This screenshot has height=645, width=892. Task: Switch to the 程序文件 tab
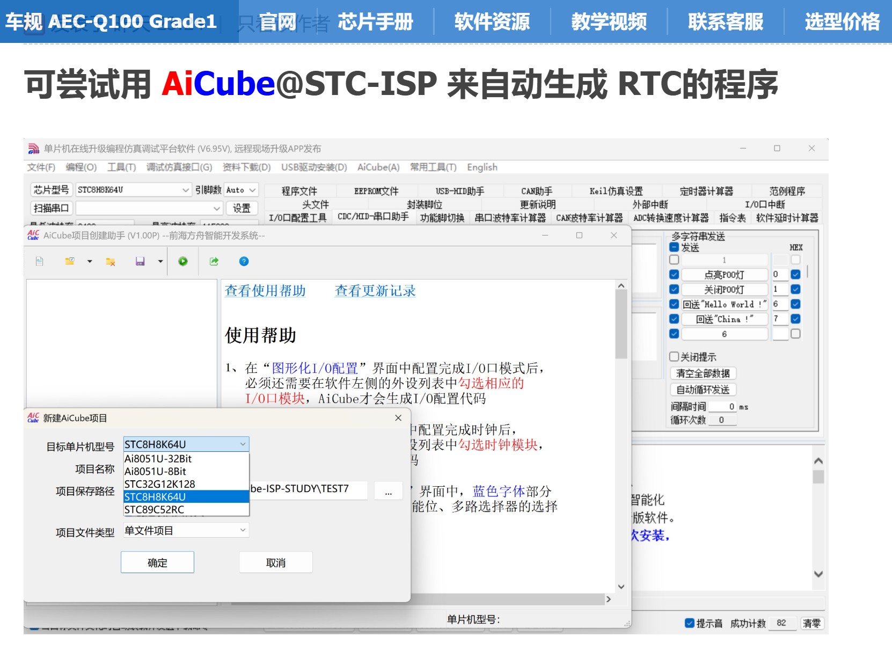(299, 191)
